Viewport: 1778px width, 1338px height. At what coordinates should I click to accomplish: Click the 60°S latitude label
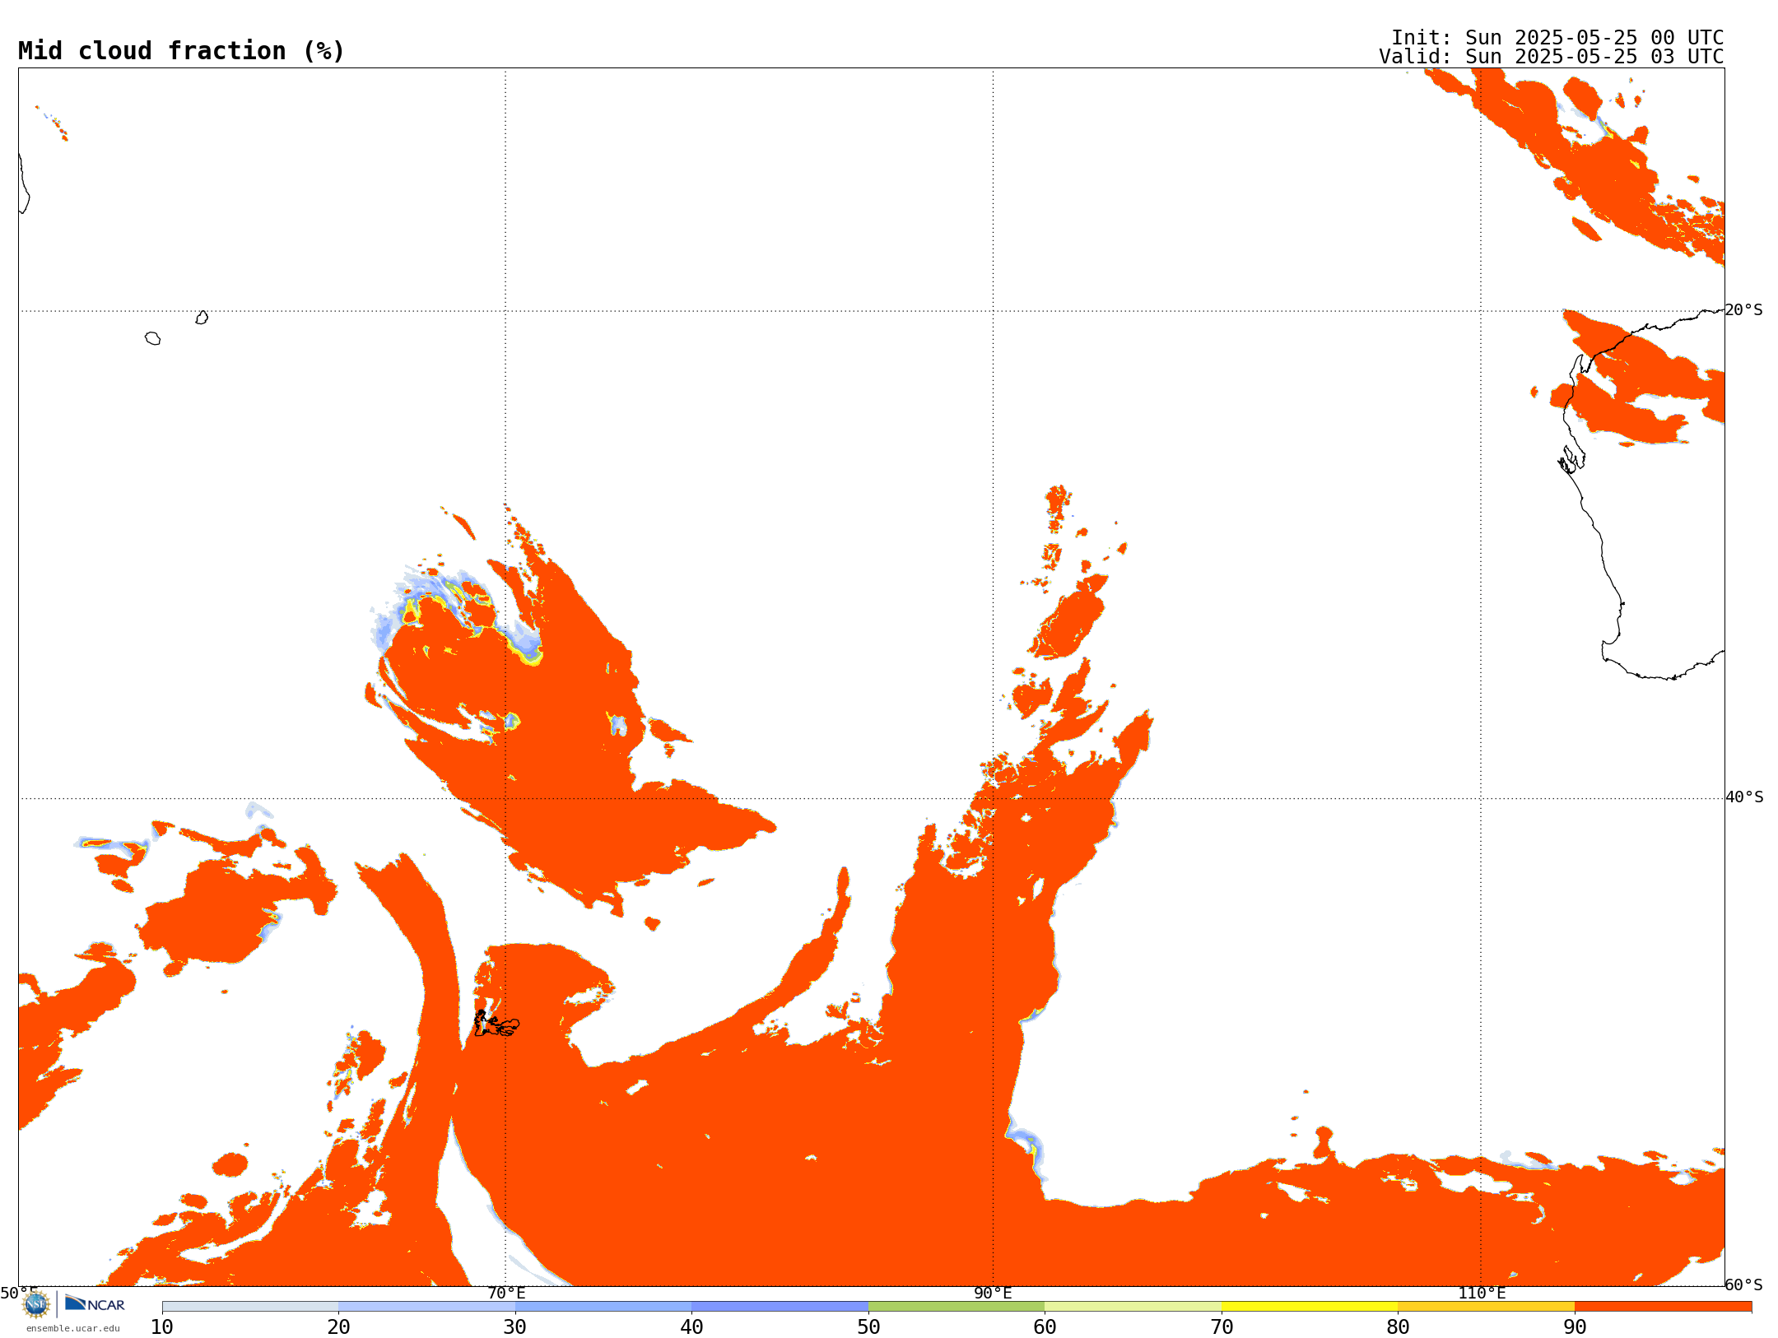(x=1744, y=1285)
